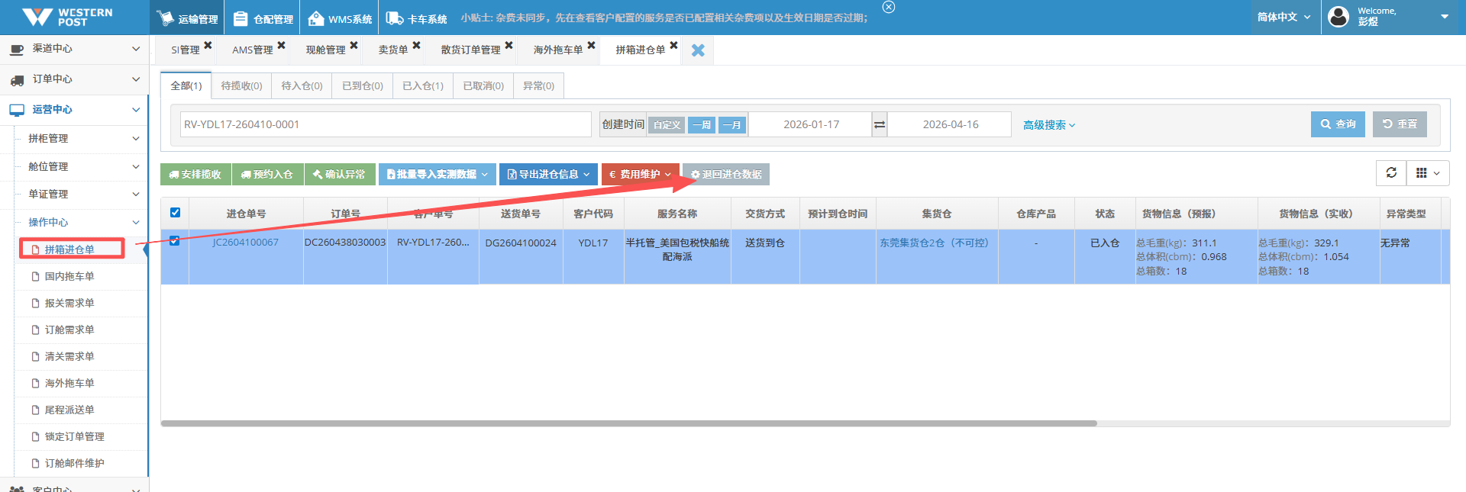Click the user avatar icon
Viewport: 1466px width, 492px height.
coord(1338,17)
